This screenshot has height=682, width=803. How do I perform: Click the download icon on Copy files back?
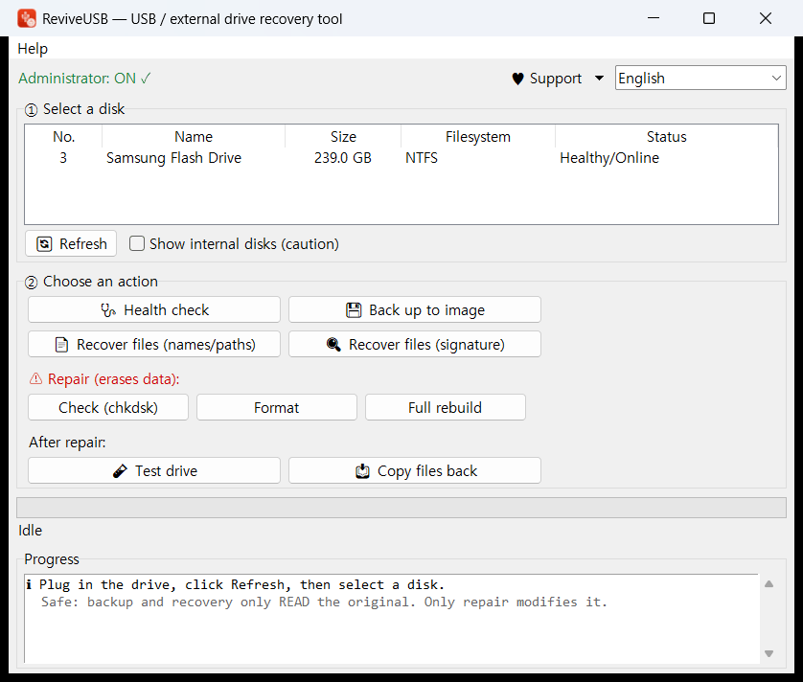362,471
